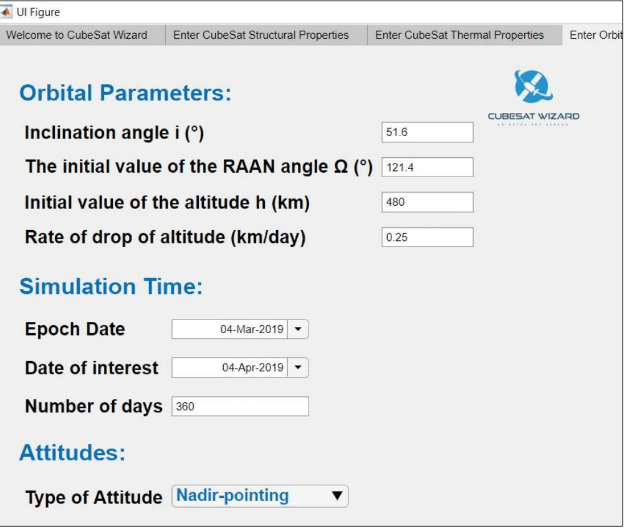Click the RAAN angle value field
Screen dimensions: 627x529
(427, 167)
